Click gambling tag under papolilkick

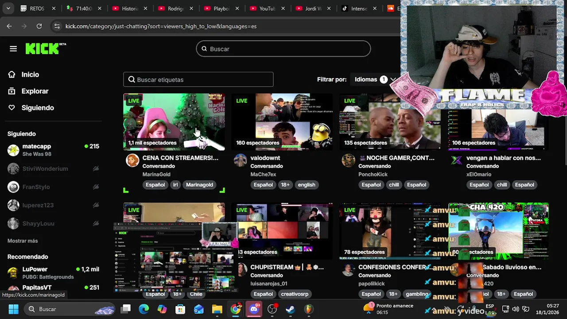(x=416, y=294)
